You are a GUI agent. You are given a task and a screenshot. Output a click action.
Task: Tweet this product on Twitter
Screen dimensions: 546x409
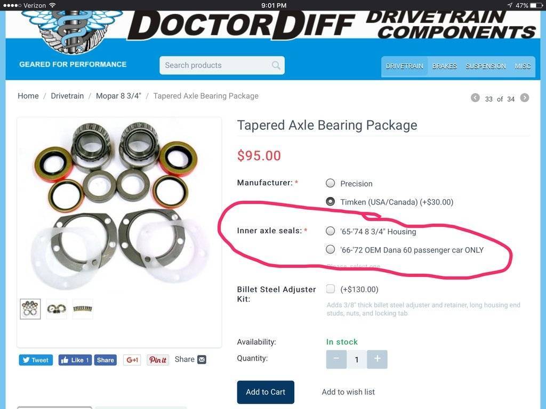click(x=36, y=360)
